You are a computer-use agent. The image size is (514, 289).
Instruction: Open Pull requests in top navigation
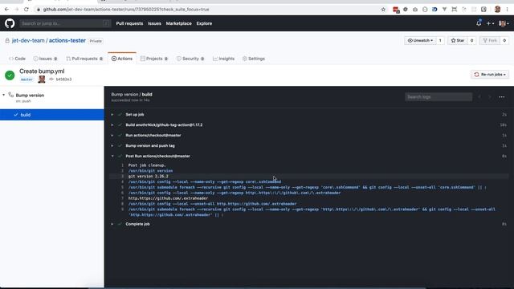pyautogui.click(x=129, y=23)
